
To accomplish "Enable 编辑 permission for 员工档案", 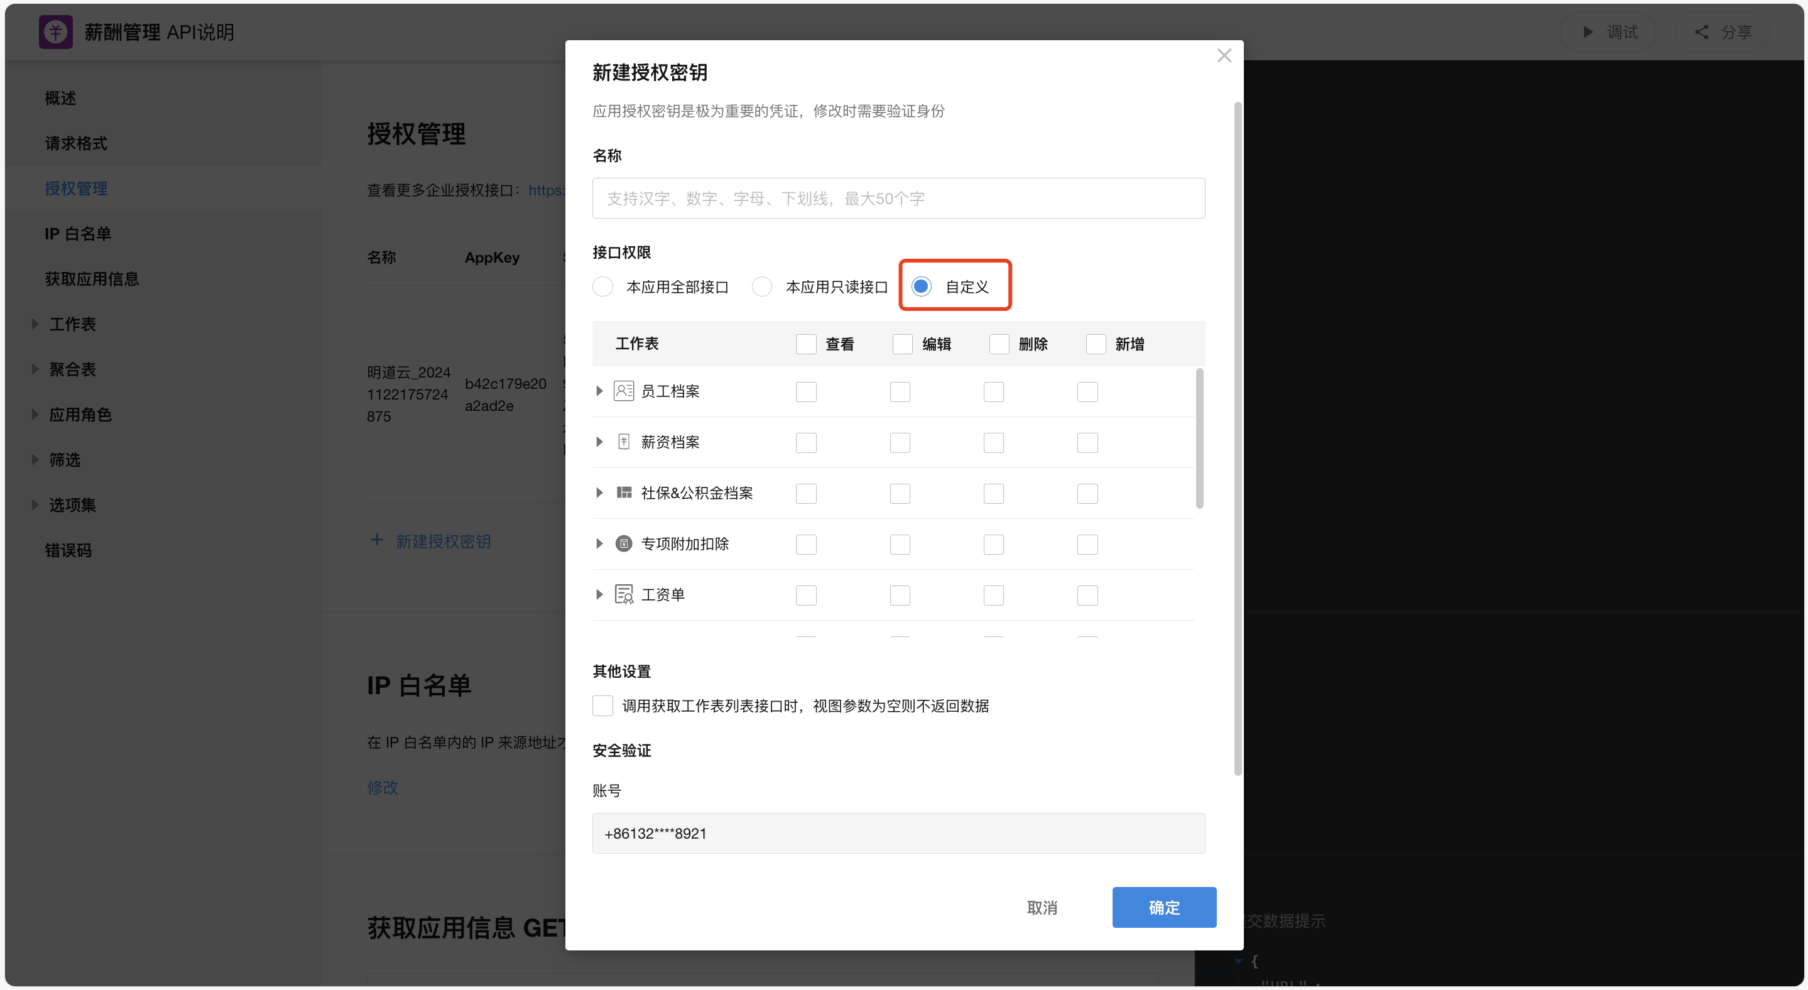I will (900, 391).
